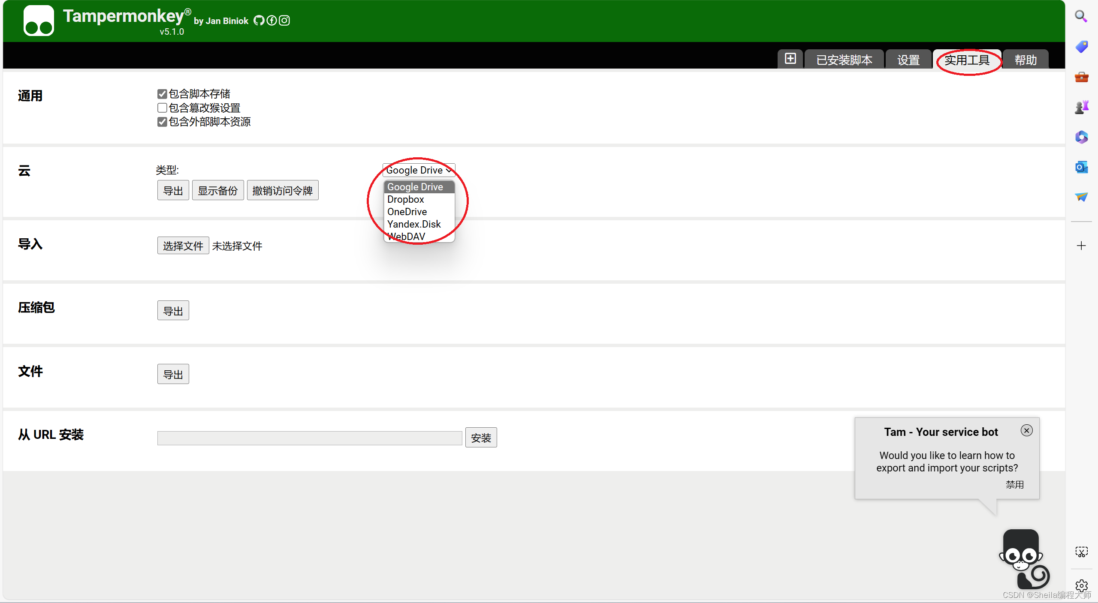This screenshot has width=1098, height=603.
Task: Choose WebDAV in the cloud type list
Action: click(x=407, y=237)
